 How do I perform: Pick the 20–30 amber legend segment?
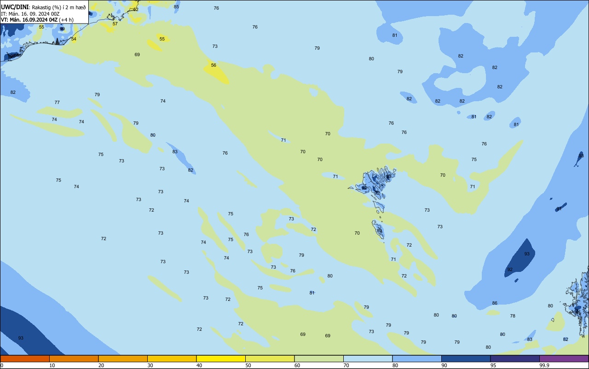point(123,358)
